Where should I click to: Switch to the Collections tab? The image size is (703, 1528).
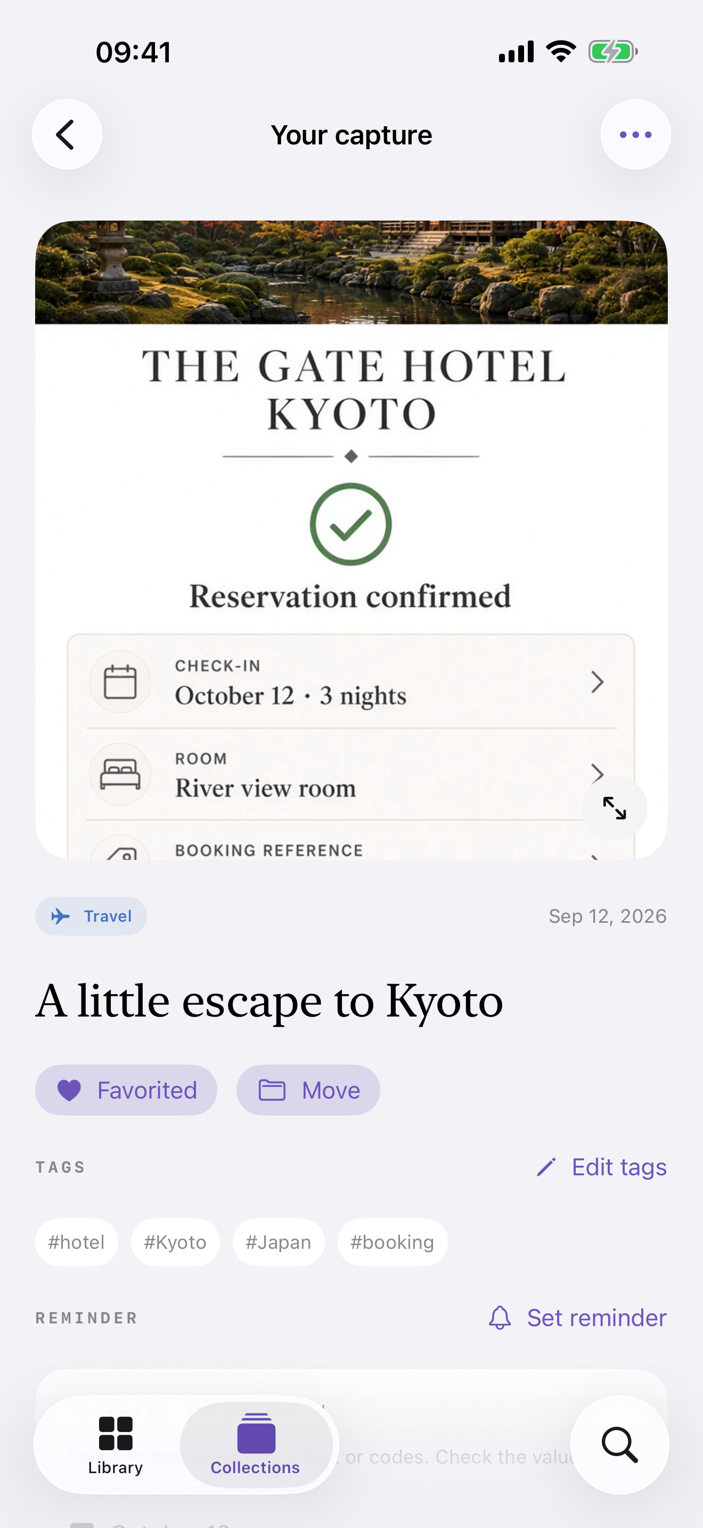pos(256,1445)
